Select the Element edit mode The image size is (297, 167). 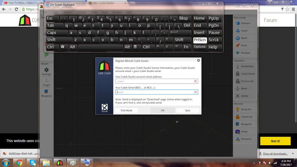[245, 23]
